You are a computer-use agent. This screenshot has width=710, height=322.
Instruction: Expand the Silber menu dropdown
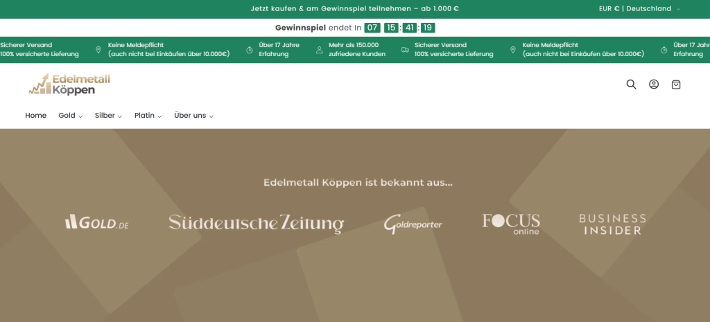pyautogui.click(x=108, y=116)
